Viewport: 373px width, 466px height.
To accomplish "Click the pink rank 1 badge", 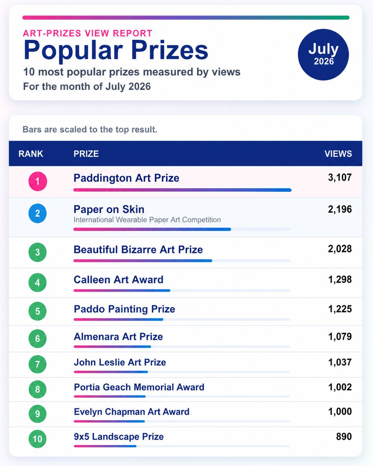I will click(38, 181).
